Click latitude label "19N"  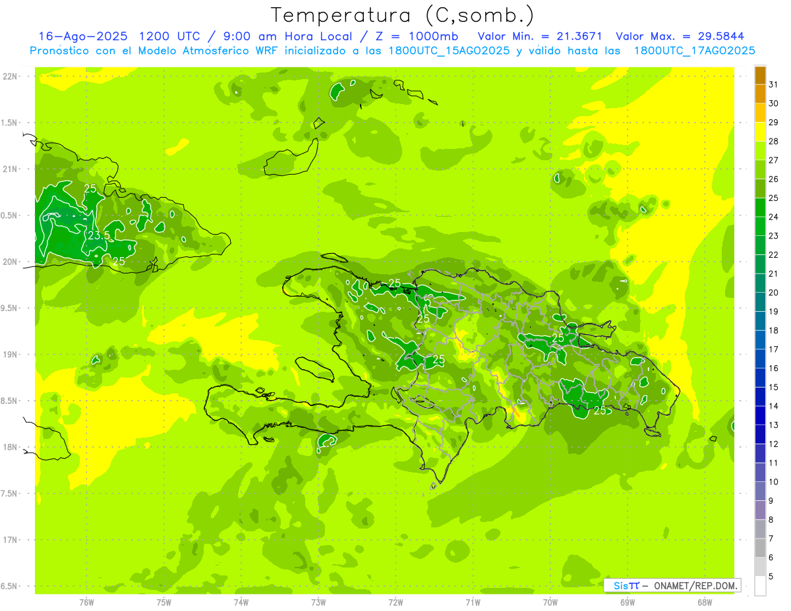[10, 354]
